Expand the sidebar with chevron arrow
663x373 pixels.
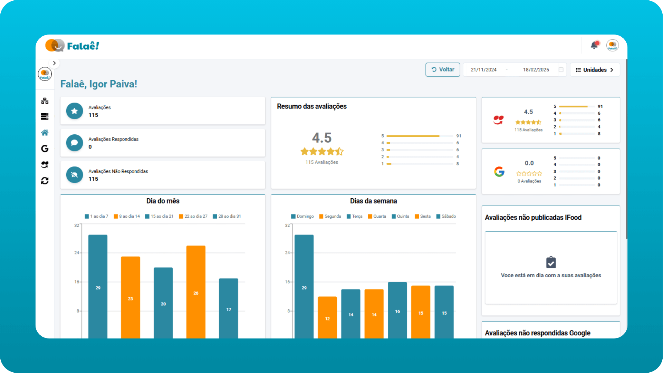[x=54, y=63]
